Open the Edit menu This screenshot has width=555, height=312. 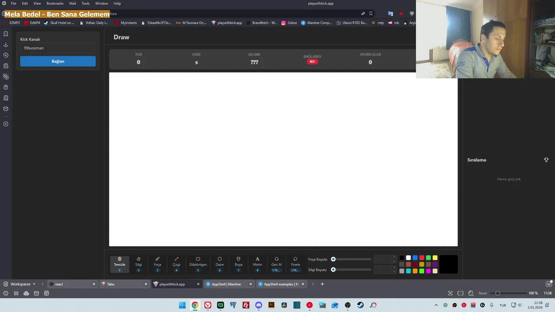[x=25, y=3]
